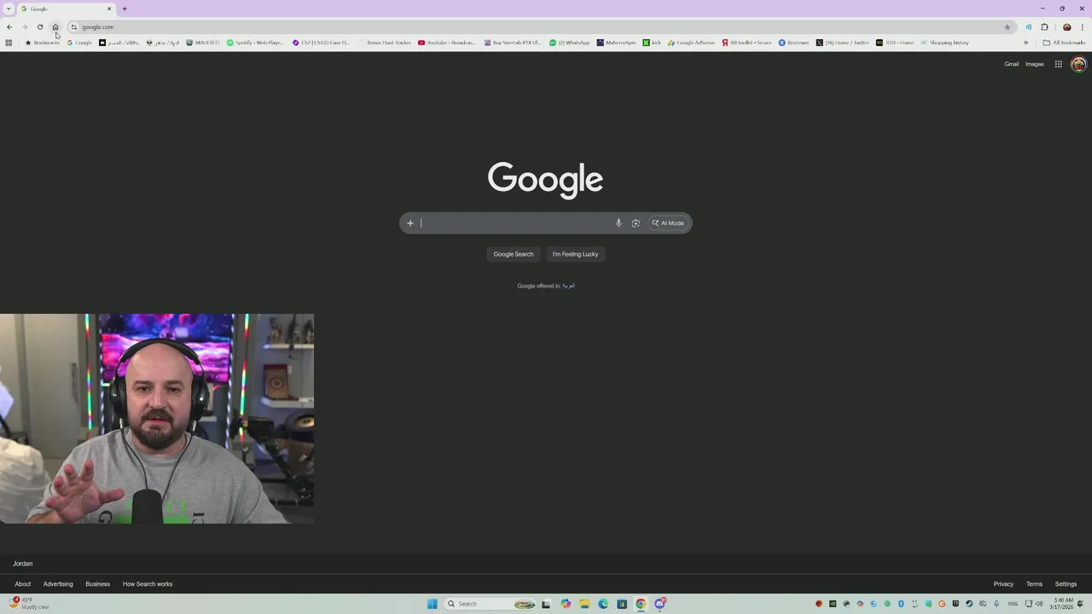Start voice search with microphone icon

619,223
